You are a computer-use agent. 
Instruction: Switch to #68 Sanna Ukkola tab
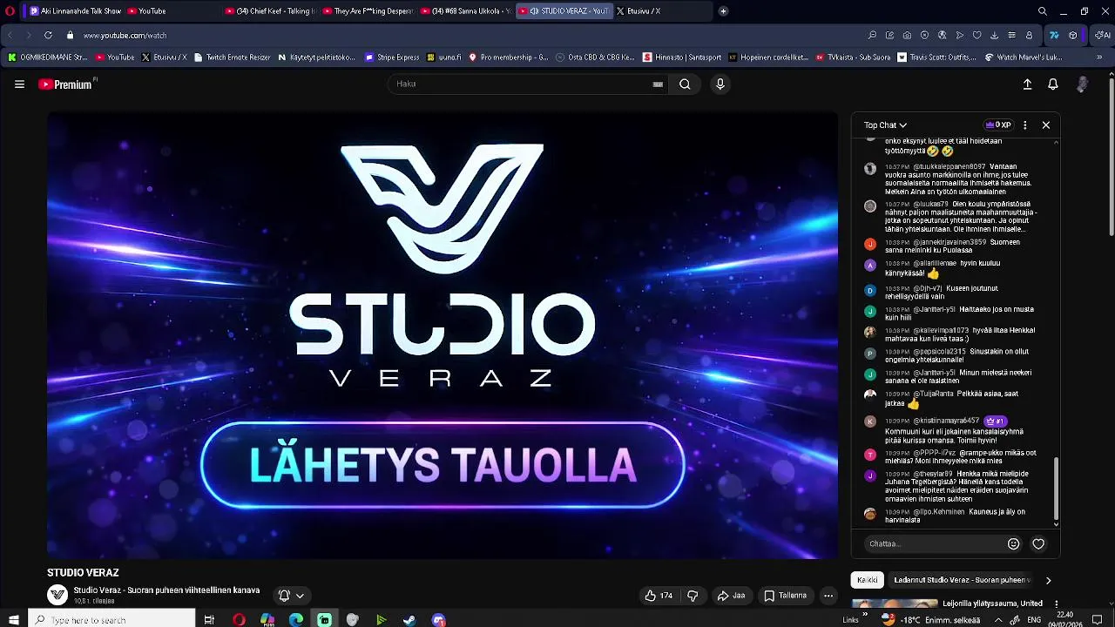465,11
